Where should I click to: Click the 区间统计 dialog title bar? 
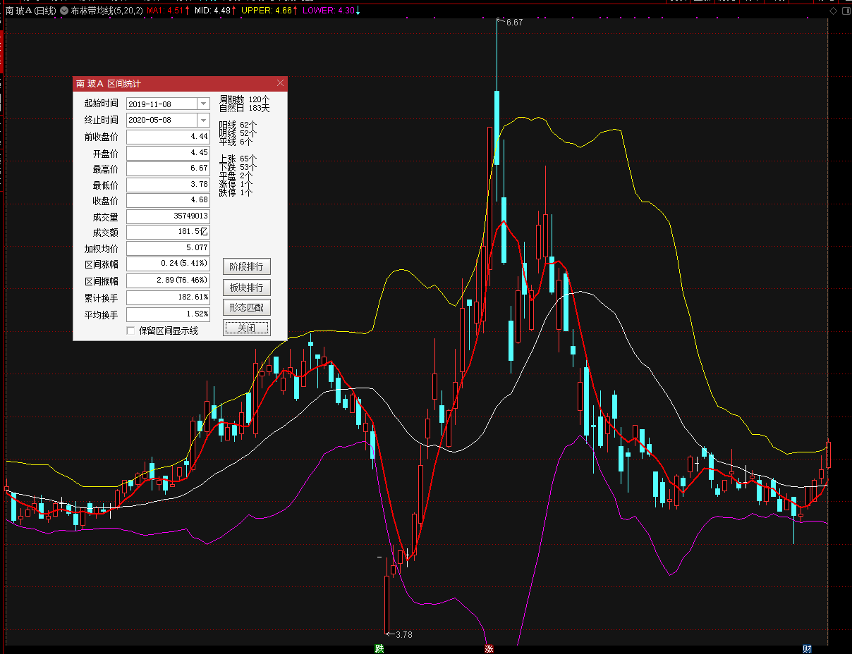(180, 83)
